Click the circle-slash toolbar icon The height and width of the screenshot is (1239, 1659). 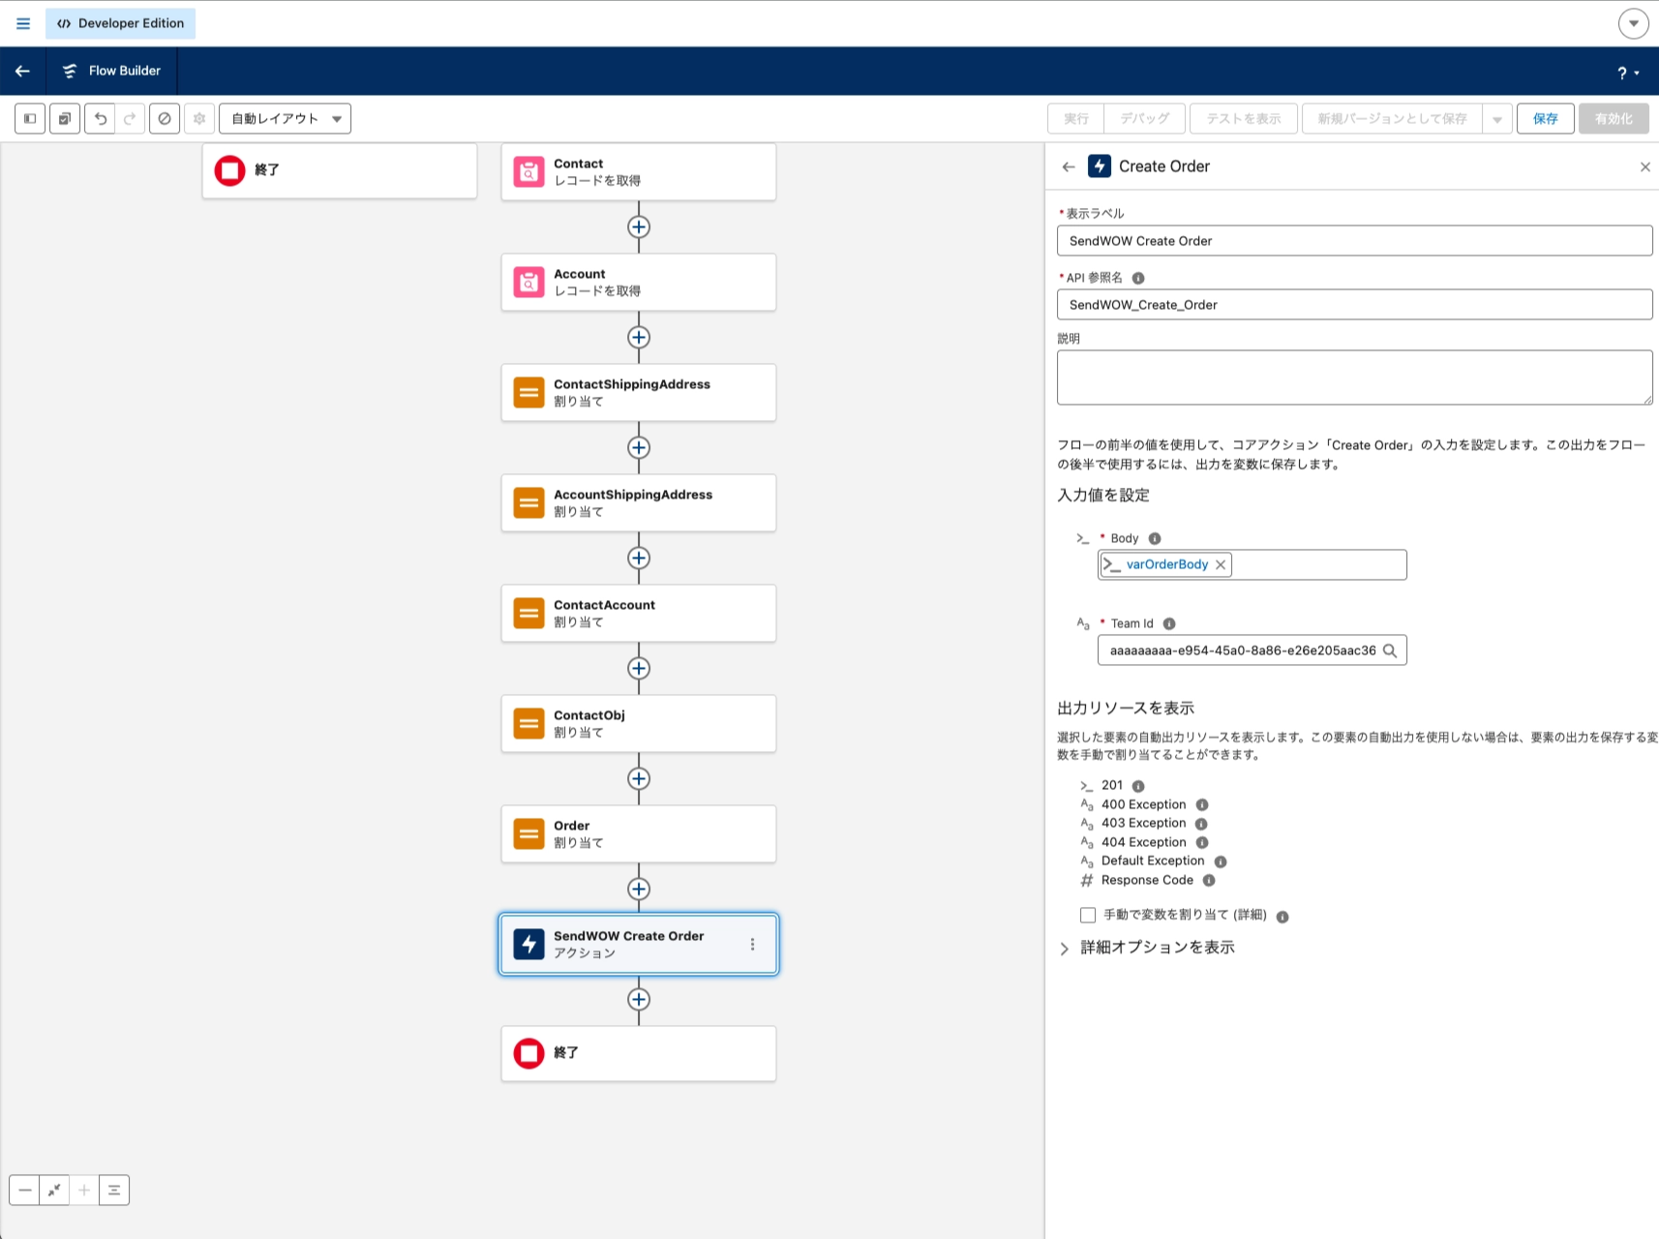(165, 118)
